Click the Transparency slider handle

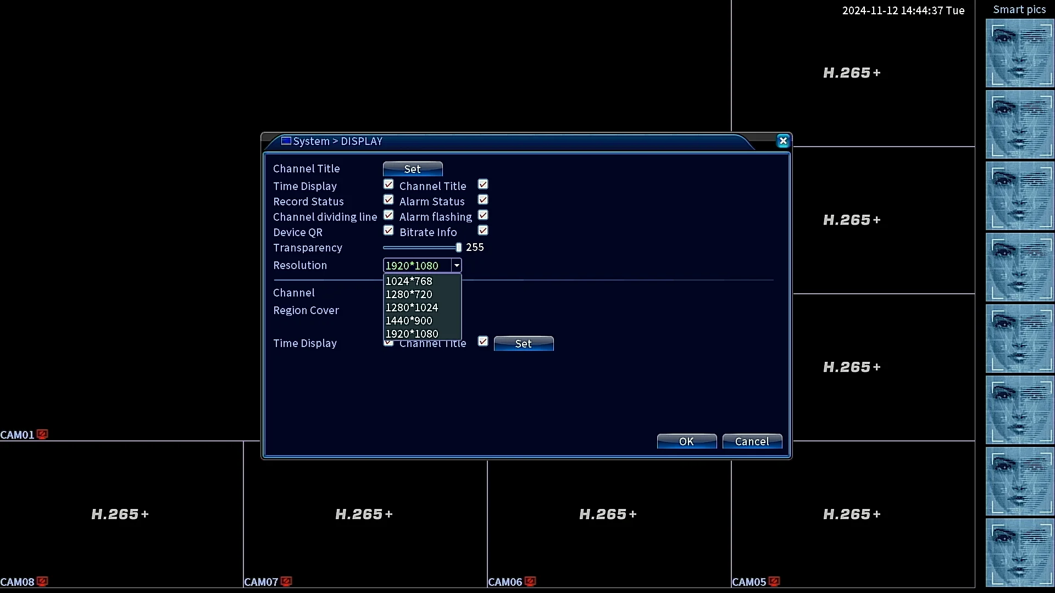tap(459, 248)
